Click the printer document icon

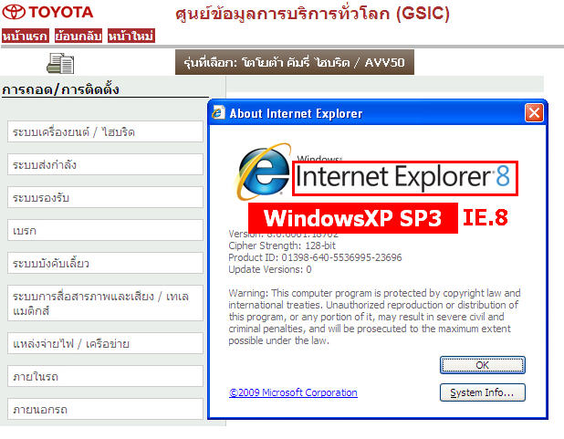tap(60, 63)
